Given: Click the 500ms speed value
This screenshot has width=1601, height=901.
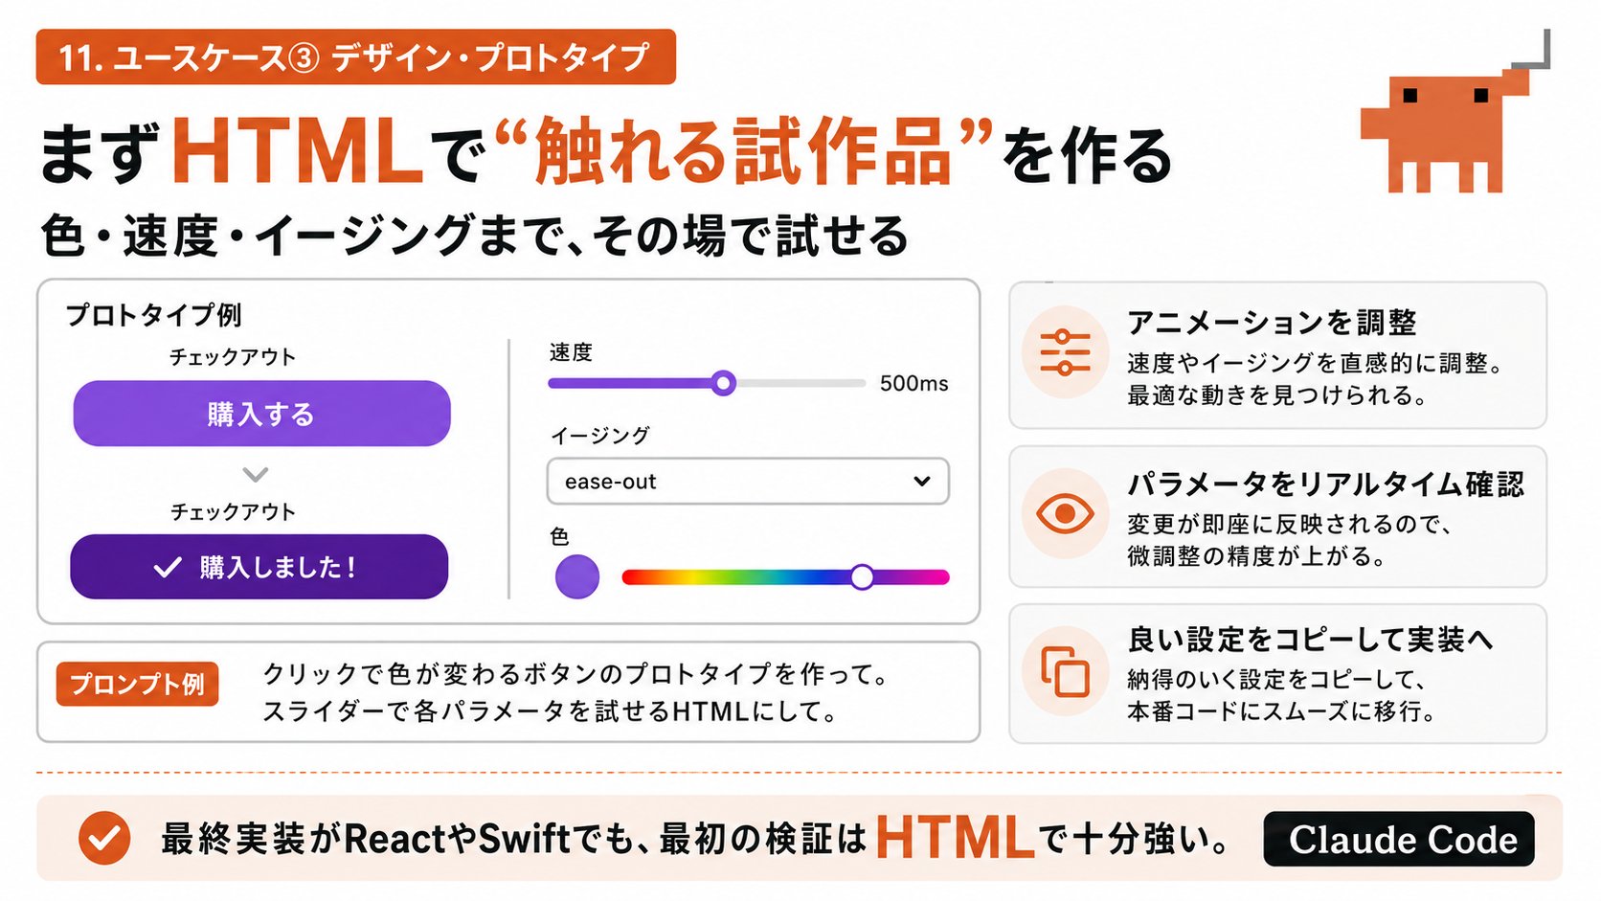Looking at the screenshot, I should tap(914, 383).
